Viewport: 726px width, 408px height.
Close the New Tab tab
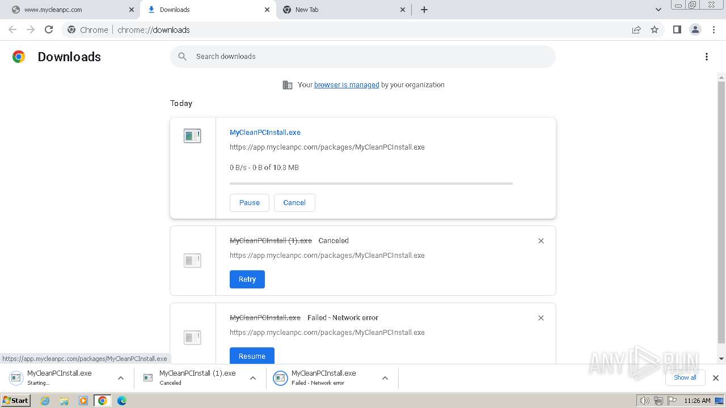click(403, 10)
